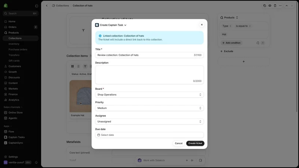299x168 pixels.
Task: Go to previous collection with up chevron
Action: 287,6
